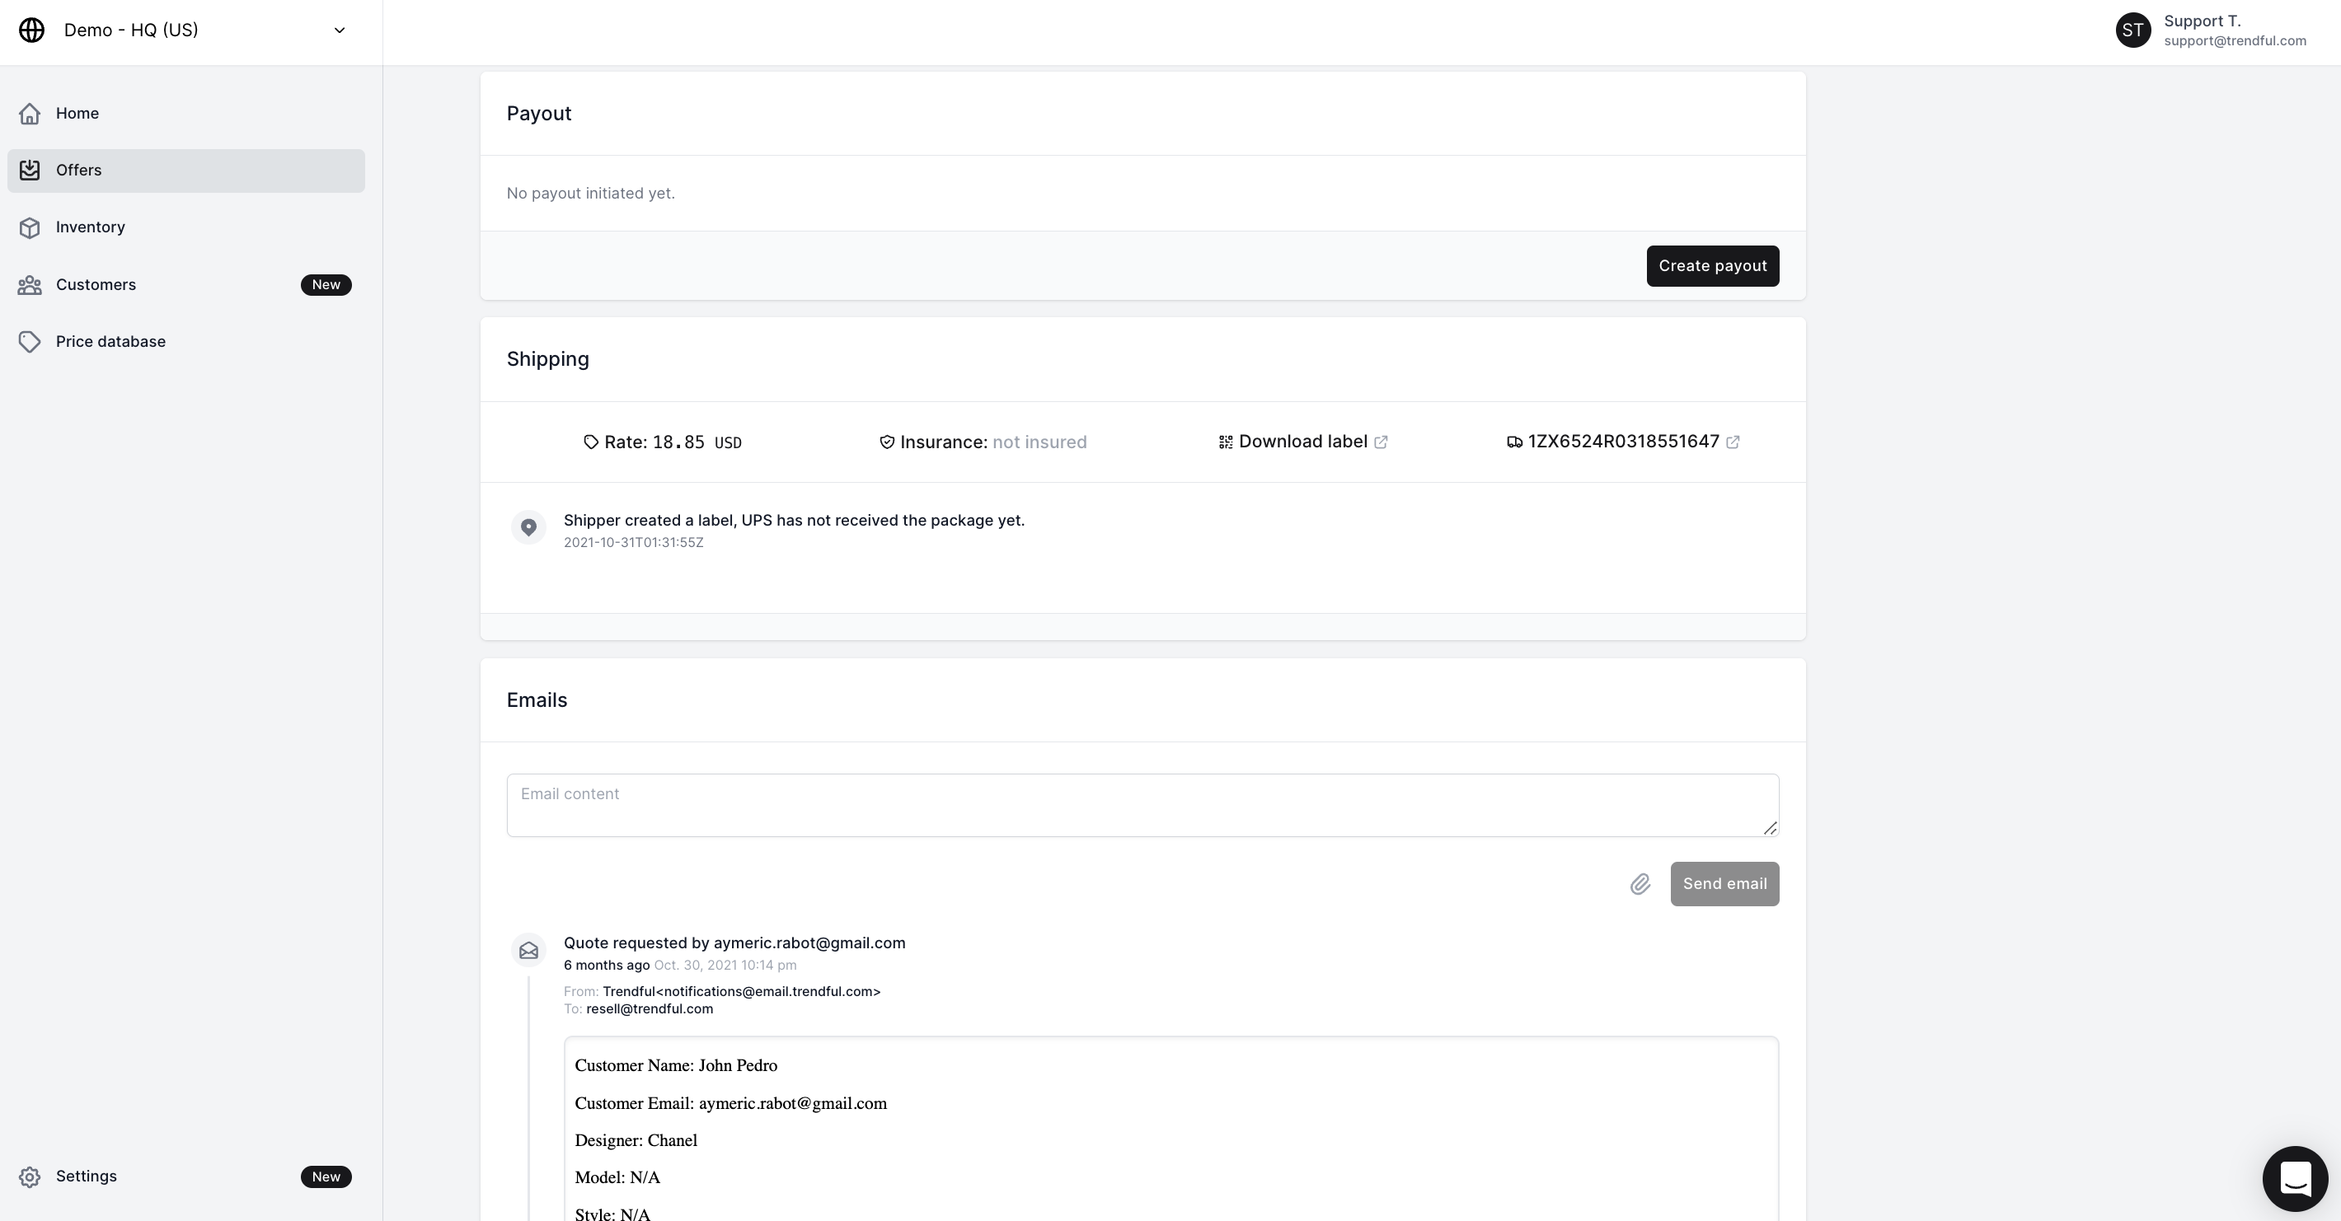Click the Shipping section heading
The height and width of the screenshot is (1221, 2341).
pyautogui.click(x=548, y=360)
